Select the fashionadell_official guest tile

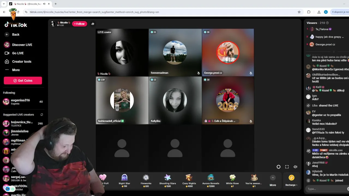click(122, 100)
